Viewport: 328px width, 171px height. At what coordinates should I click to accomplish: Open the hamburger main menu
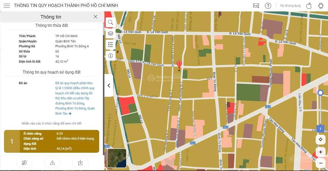[x=7, y=6]
